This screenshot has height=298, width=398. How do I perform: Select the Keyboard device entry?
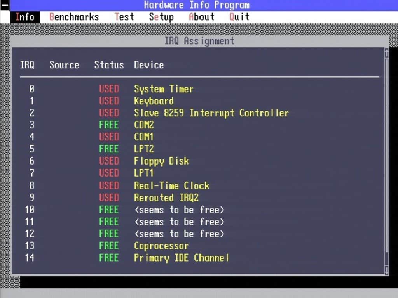[154, 101]
